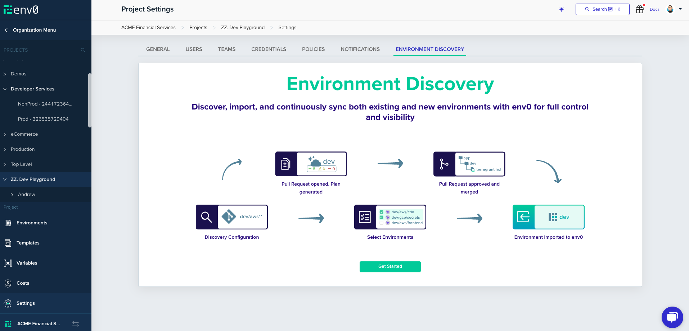Click the terragrunt.hcl file tree thumbnail
689x331 pixels.
click(x=480, y=164)
